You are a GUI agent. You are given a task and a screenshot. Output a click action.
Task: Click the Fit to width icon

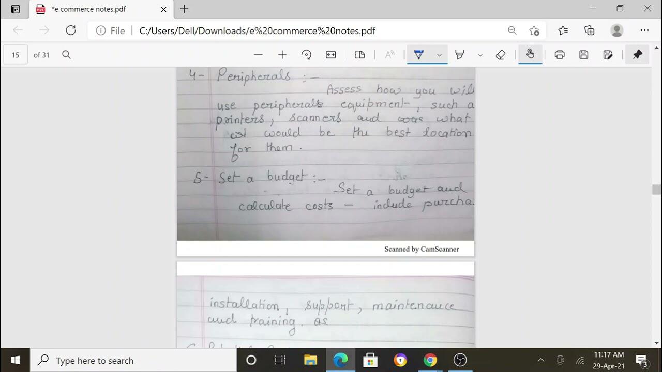330,54
